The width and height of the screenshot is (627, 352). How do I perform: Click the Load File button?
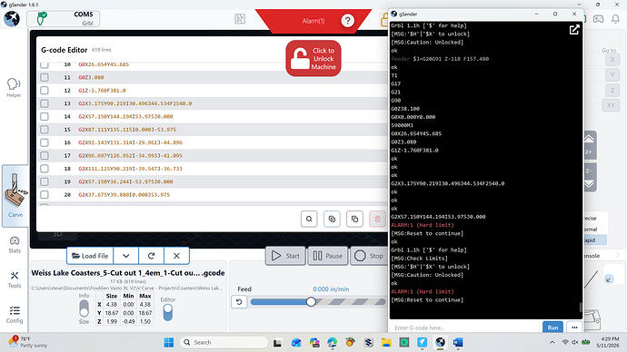tap(90, 256)
